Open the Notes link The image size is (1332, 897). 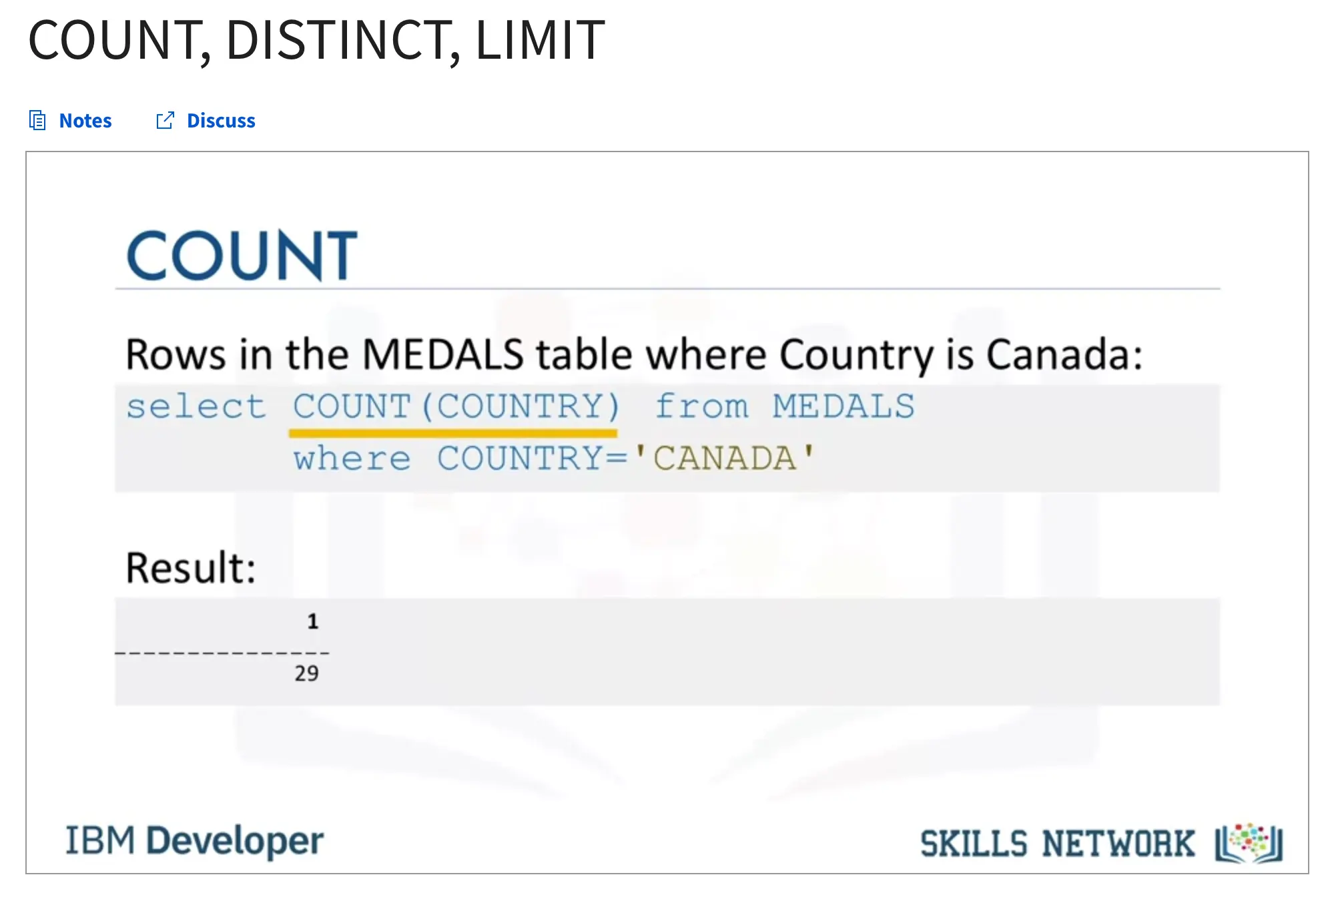85,121
